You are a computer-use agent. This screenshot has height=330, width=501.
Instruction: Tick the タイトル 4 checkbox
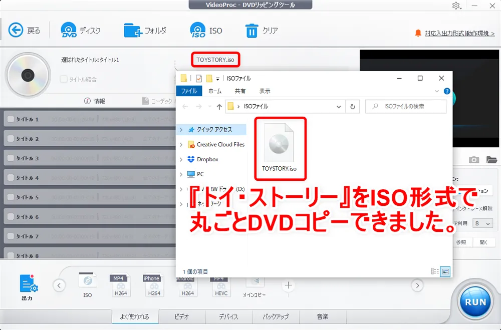coord(11,177)
